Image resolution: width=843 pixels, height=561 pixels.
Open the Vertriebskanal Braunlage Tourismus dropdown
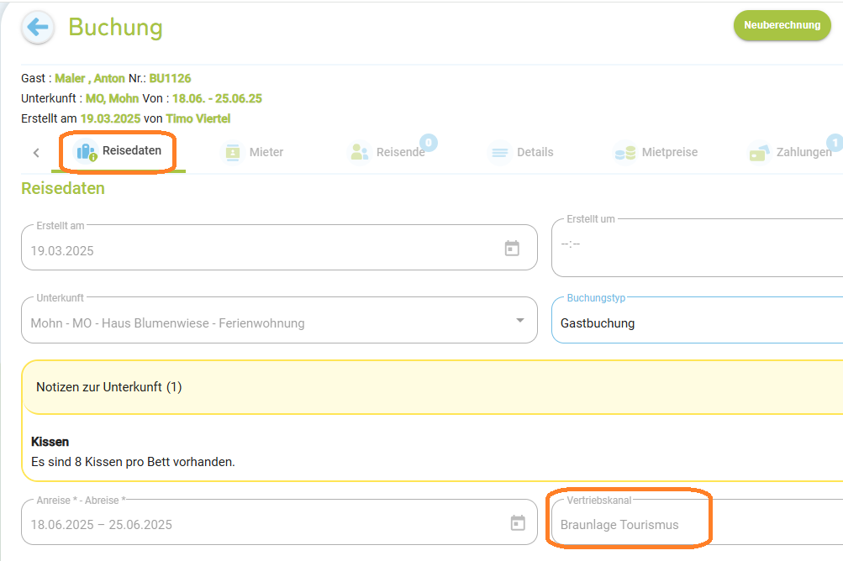pyautogui.click(x=698, y=522)
